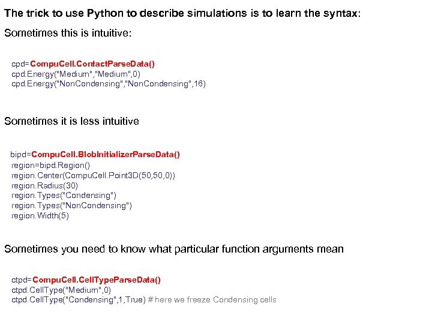Image resolution: width=432 pixels, height=324 pixels.
Task: Click the heading about function arguments meaning
Action: [x=174, y=249]
